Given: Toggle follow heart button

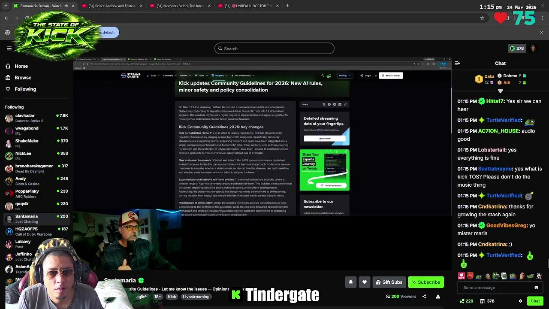Looking at the screenshot, I should [x=364, y=282].
